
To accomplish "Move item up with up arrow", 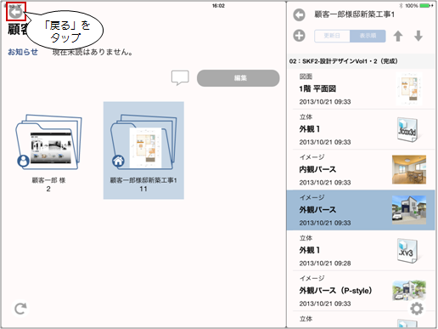I will [x=398, y=36].
